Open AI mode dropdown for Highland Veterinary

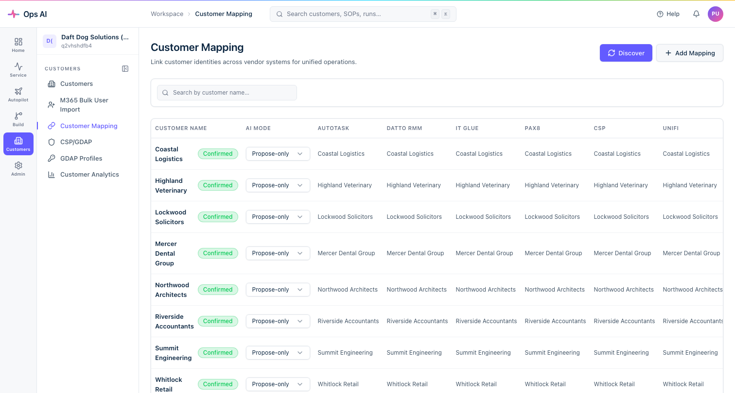tap(278, 185)
